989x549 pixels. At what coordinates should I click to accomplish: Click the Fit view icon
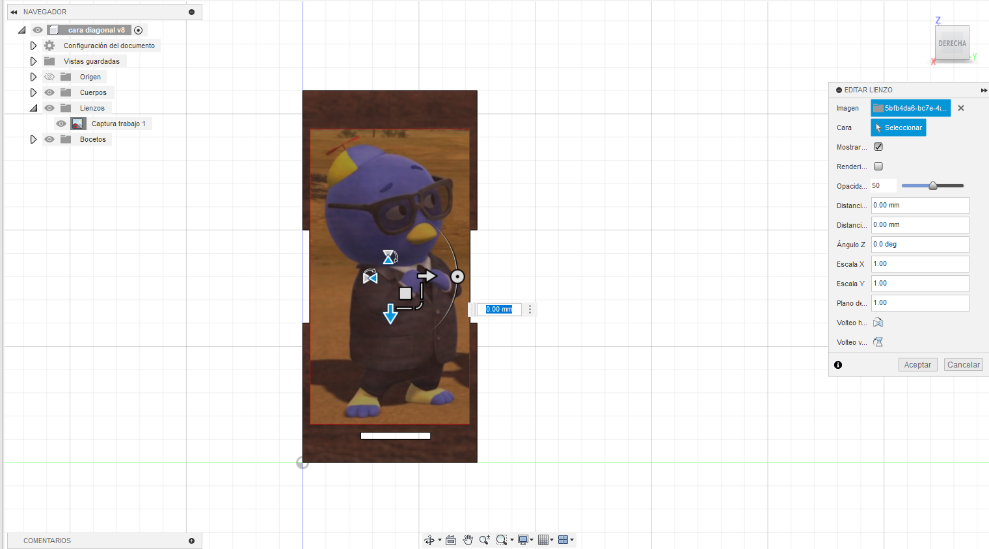click(451, 540)
